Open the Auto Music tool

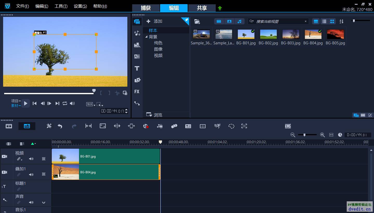click(174, 126)
